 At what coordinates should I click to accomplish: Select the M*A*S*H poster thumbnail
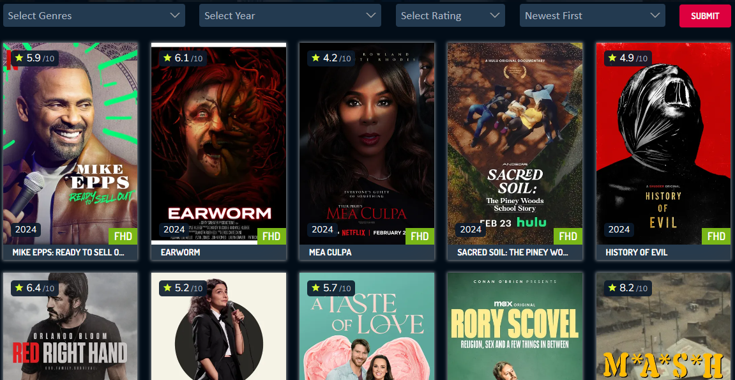663,327
